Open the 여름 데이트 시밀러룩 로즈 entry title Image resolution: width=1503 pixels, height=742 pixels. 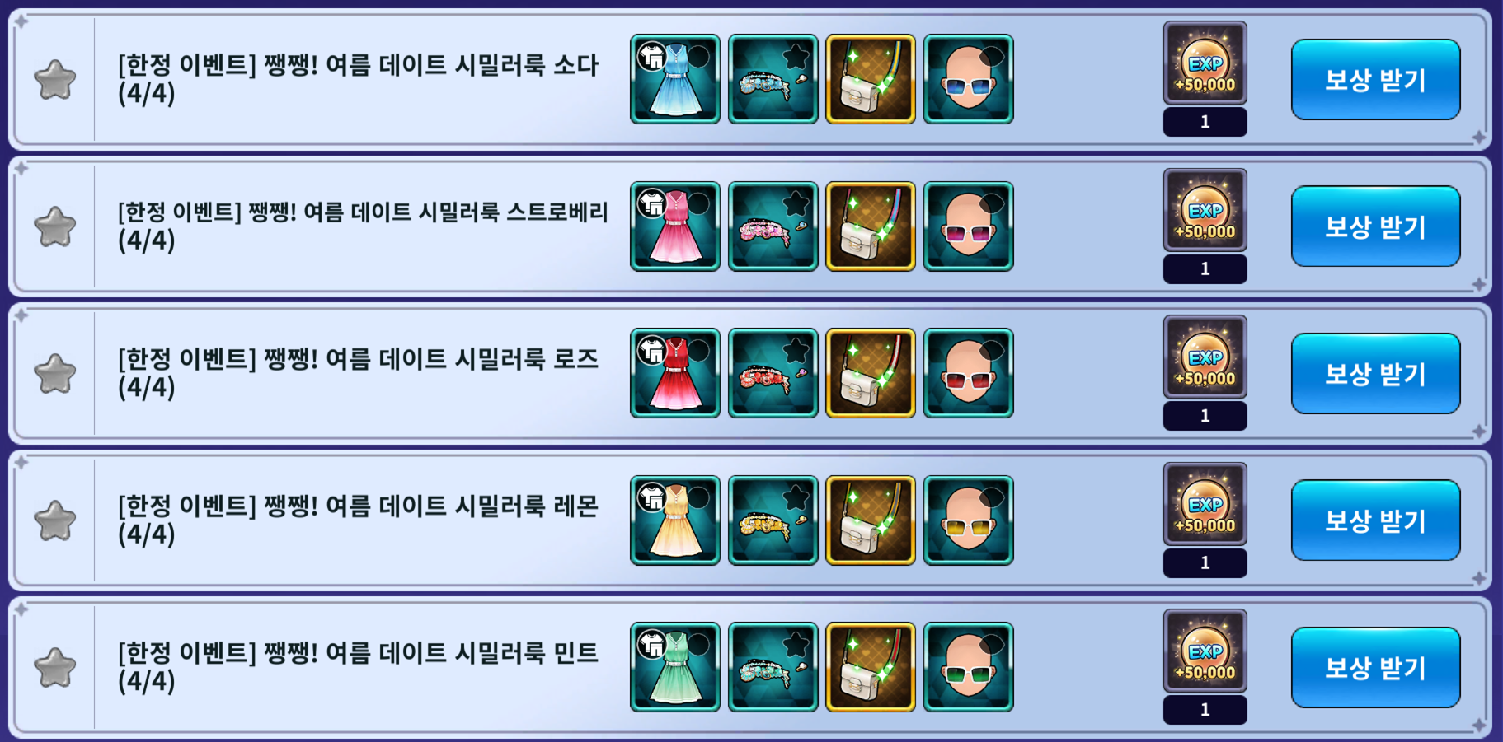tap(359, 372)
